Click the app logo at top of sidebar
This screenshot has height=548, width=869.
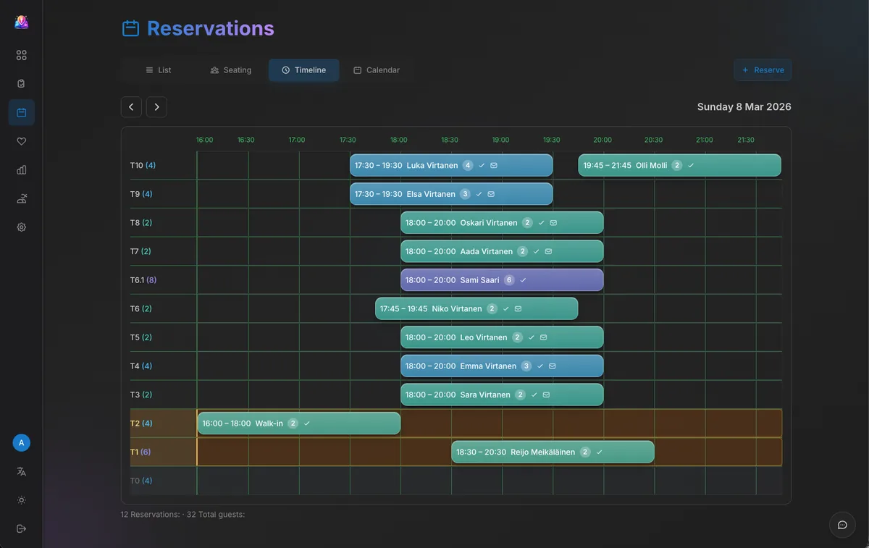pyautogui.click(x=21, y=21)
